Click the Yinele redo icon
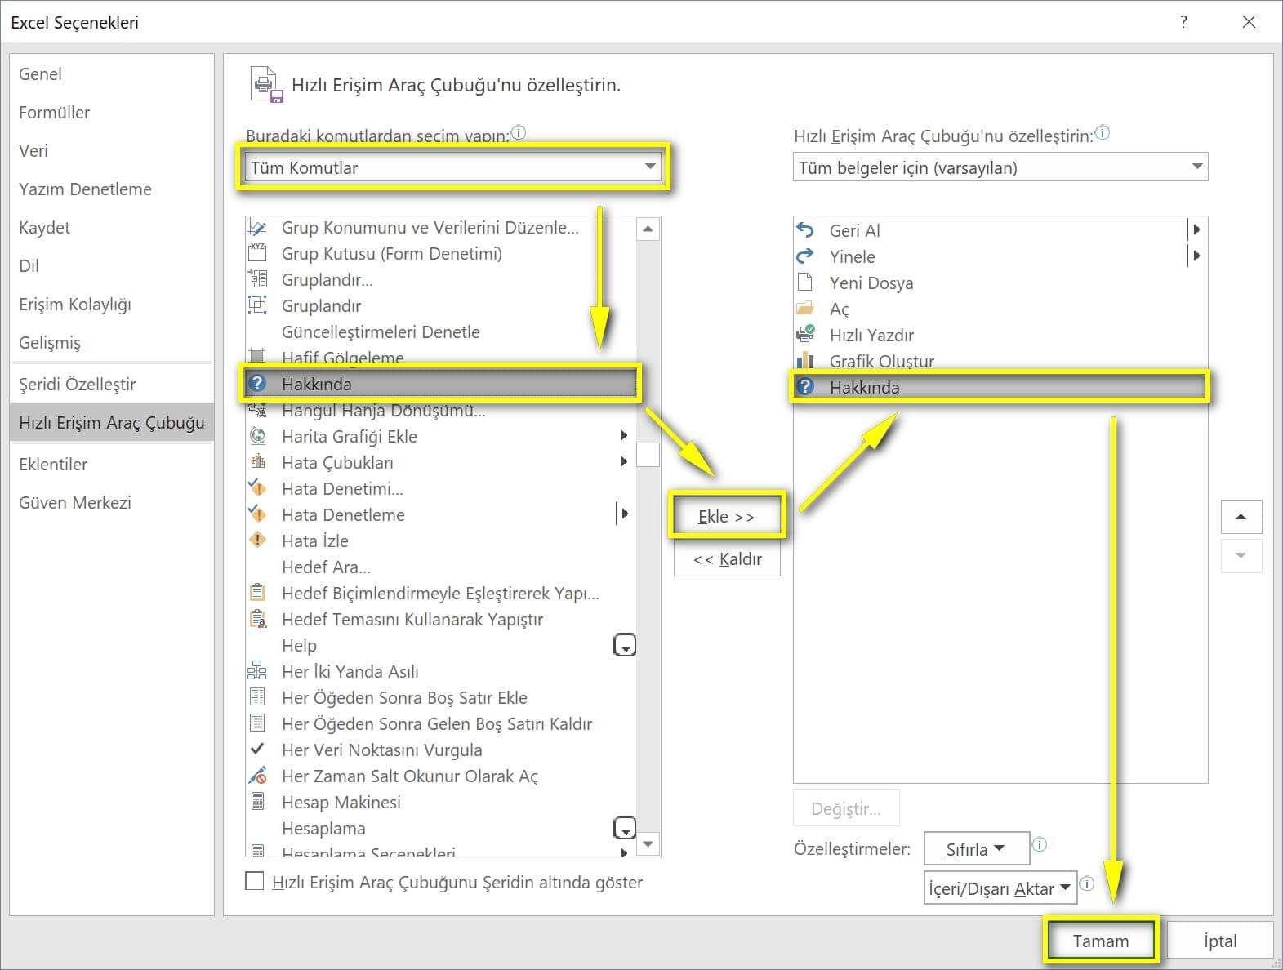The width and height of the screenshot is (1283, 970). tap(805, 256)
